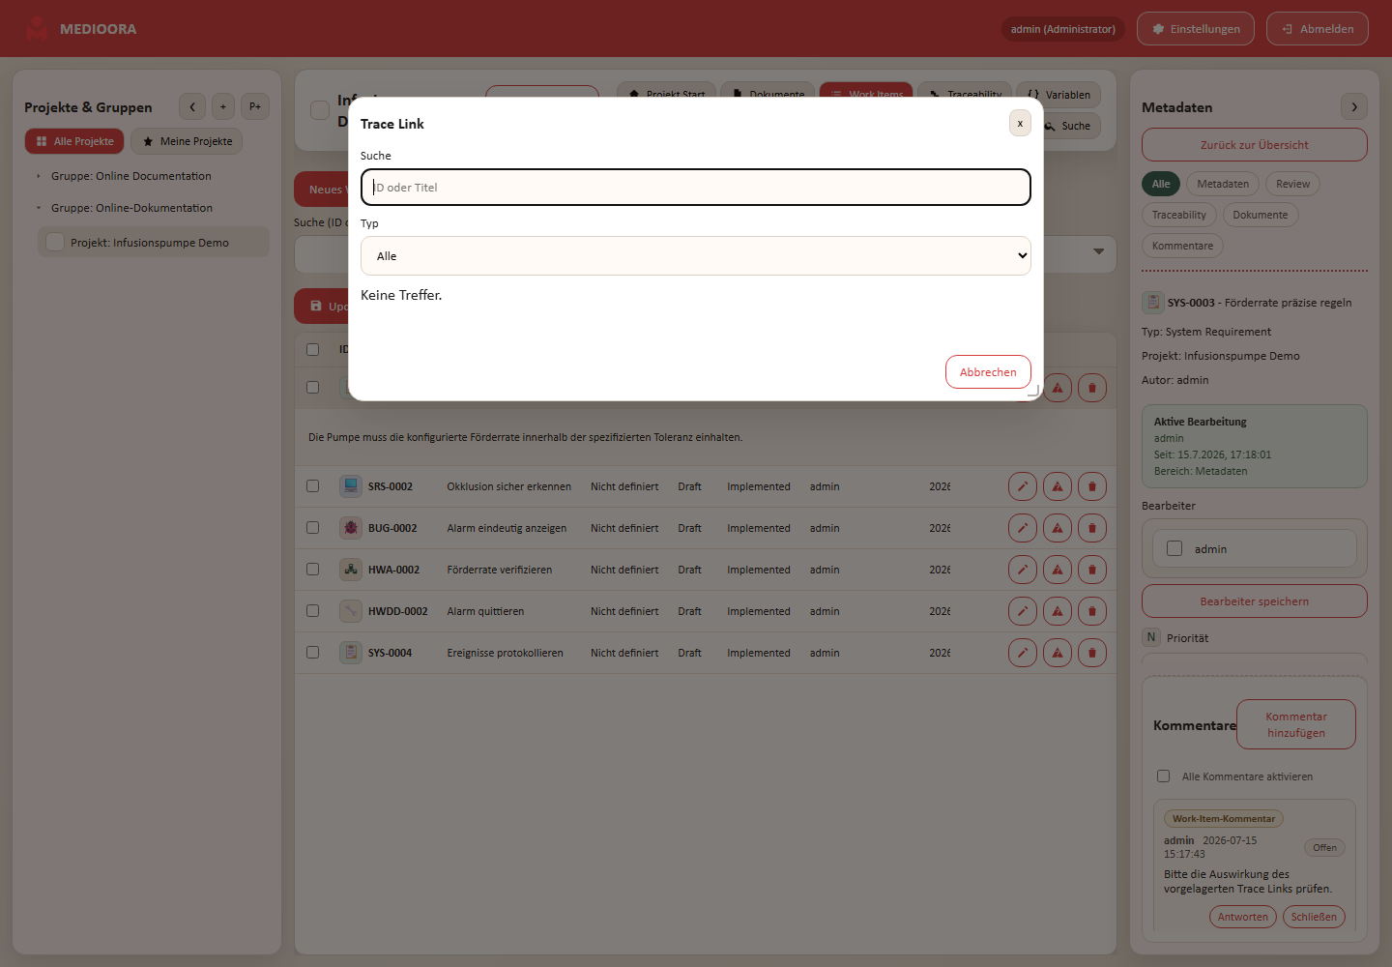Viewport: 1392px width, 967px height.
Task: Click the plus icon in Projekte & Gruppen
Action: coord(223,106)
